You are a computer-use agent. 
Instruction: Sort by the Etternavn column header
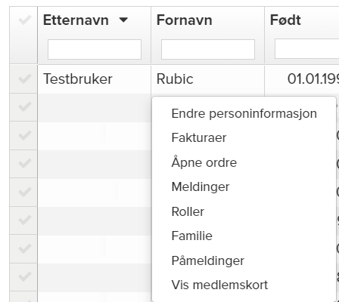76,20
